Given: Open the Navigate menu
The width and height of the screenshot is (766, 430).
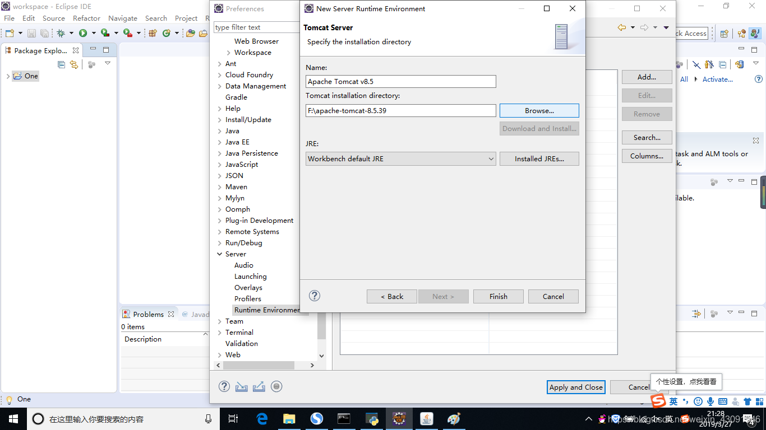Looking at the screenshot, I should coord(123,18).
